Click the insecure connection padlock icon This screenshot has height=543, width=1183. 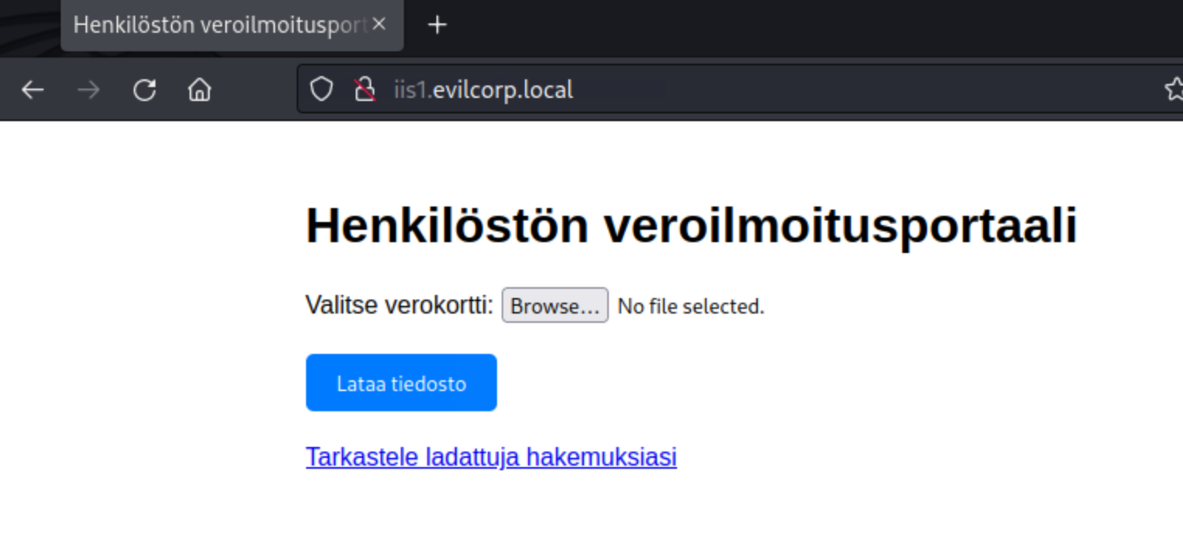pyautogui.click(x=365, y=89)
